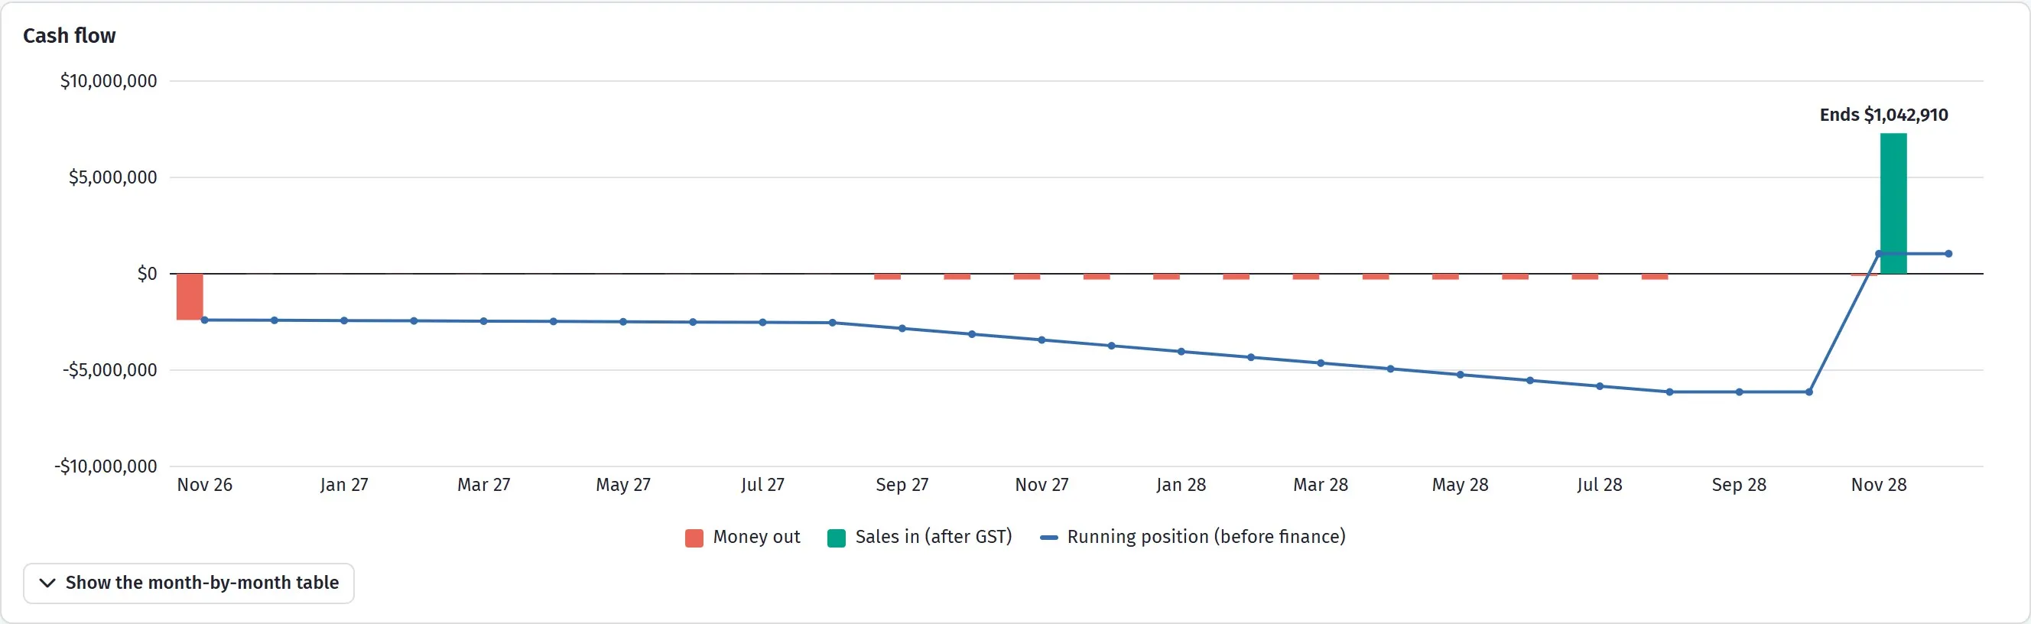
Task: Select the green Nov 28 sales bar
Action: [x=1893, y=203]
